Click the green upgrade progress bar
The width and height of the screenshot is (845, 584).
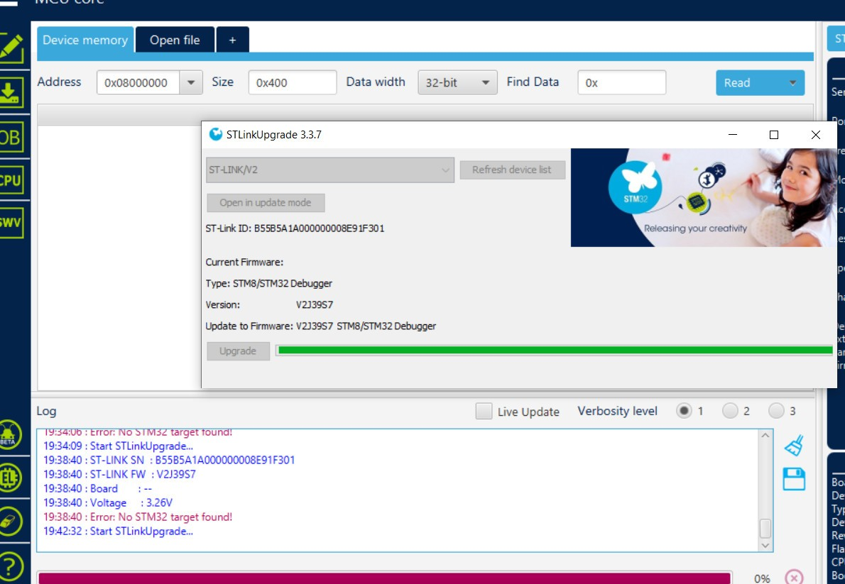(x=556, y=350)
